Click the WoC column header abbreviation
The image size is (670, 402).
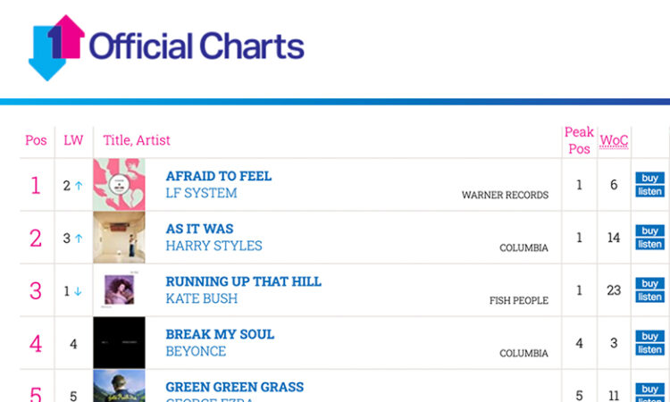[x=614, y=140]
